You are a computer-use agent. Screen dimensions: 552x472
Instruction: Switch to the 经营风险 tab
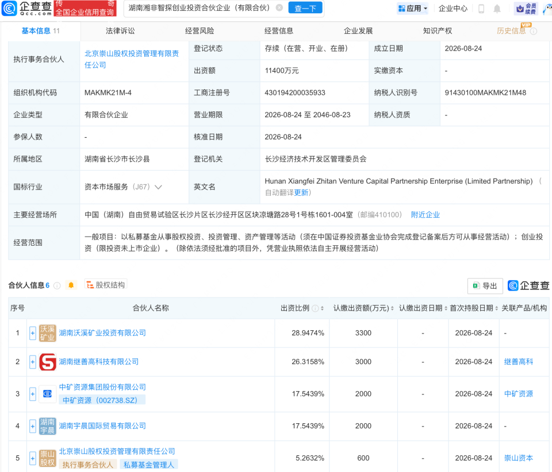click(200, 31)
